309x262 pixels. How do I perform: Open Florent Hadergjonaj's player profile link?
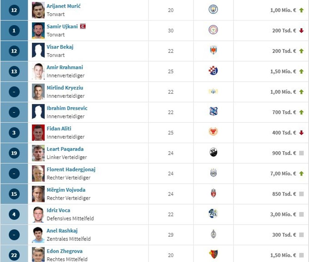point(71,169)
